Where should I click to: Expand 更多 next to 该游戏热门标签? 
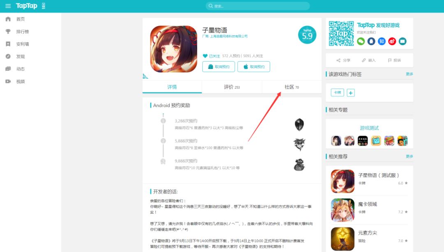point(409,74)
